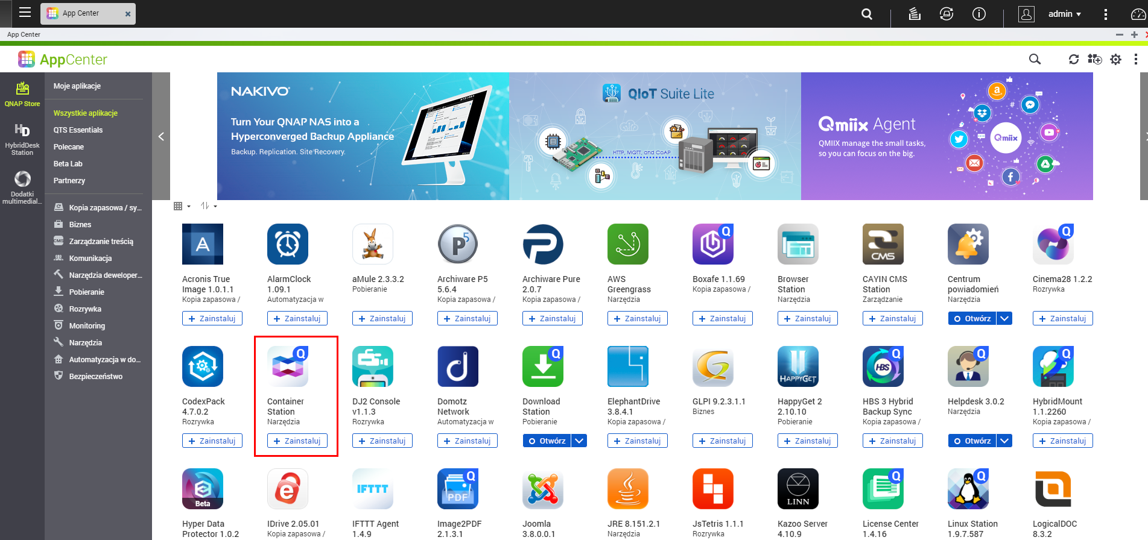Open background tasks icon in top bar
The height and width of the screenshot is (540, 1148).
(915, 14)
